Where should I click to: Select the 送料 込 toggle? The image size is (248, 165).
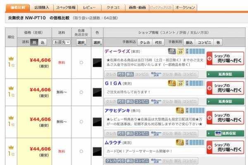click(x=43, y=42)
